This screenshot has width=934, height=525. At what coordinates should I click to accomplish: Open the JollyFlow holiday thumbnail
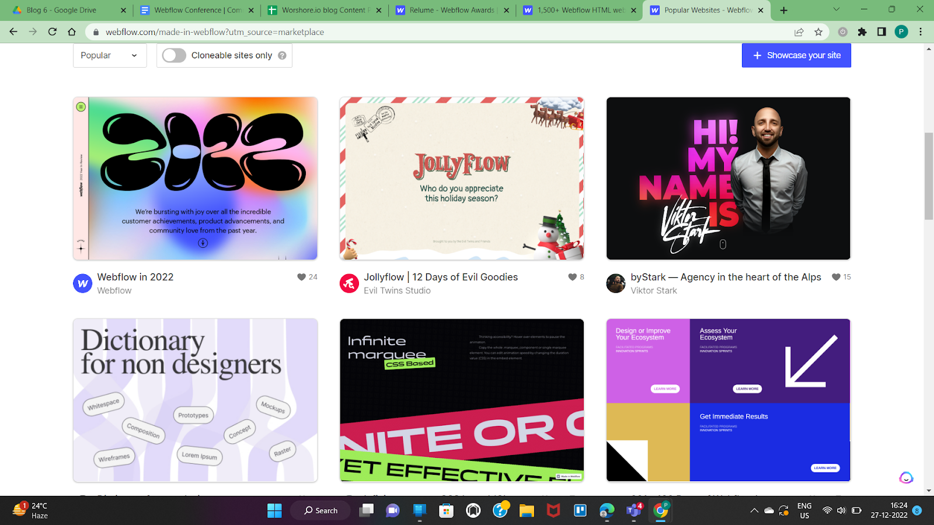[462, 178]
